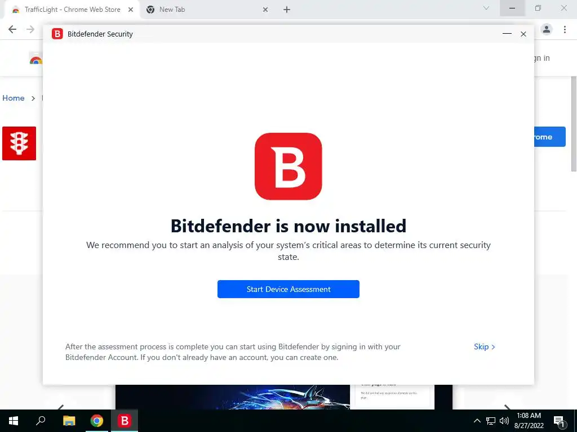Screen dimensions: 577x432
Task: Click the large Bitdefender B logo
Action: point(288,166)
